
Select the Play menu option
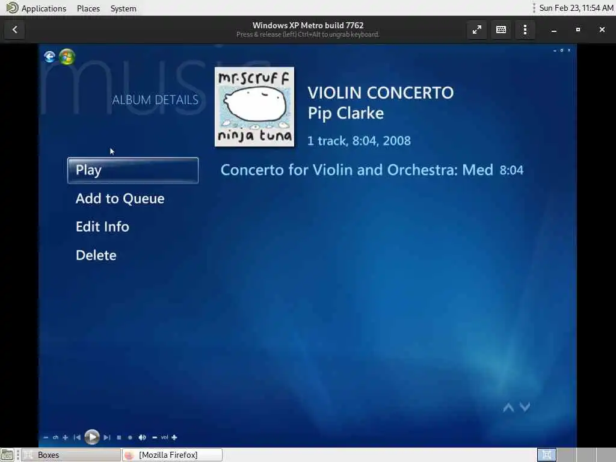(133, 170)
